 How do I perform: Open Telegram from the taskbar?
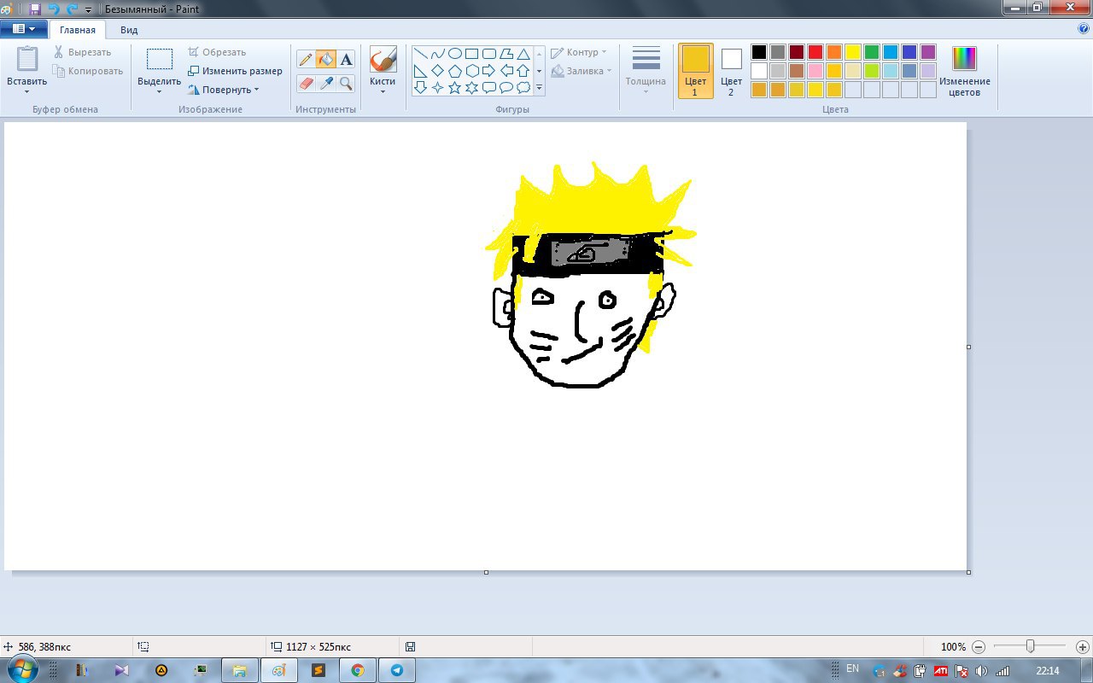coord(396,670)
